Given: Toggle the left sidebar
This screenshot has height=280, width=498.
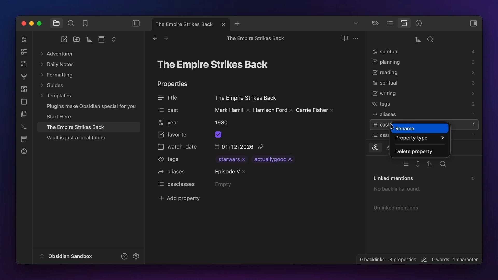Looking at the screenshot, I should [136, 23].
